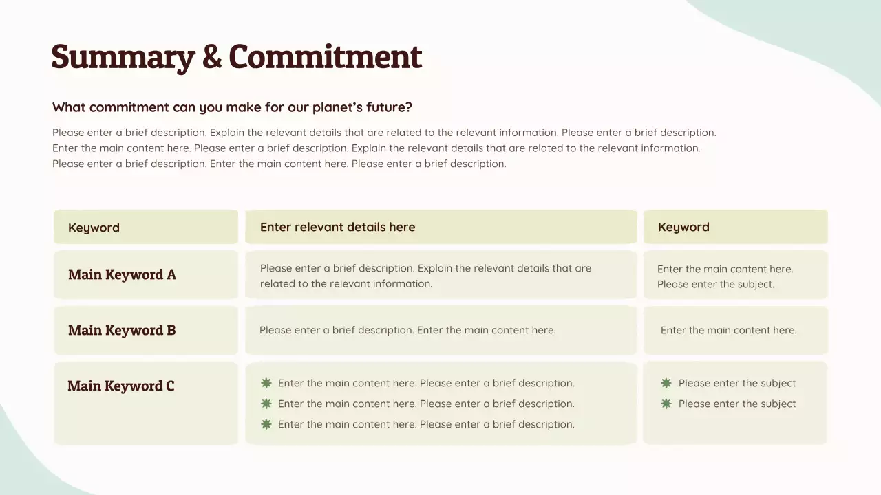Click the second star bullet in the middle column

pyautogui.click(x=266, y=404)
